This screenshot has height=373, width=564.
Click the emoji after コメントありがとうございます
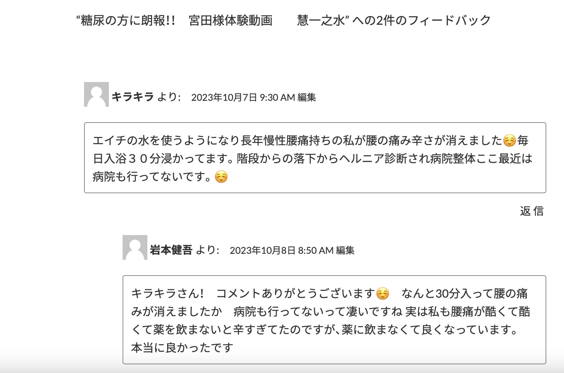coord(382,294)
